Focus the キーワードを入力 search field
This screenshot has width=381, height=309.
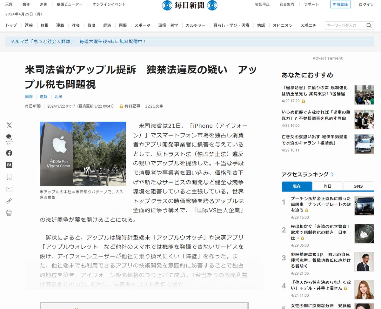(x=345, y=25)
